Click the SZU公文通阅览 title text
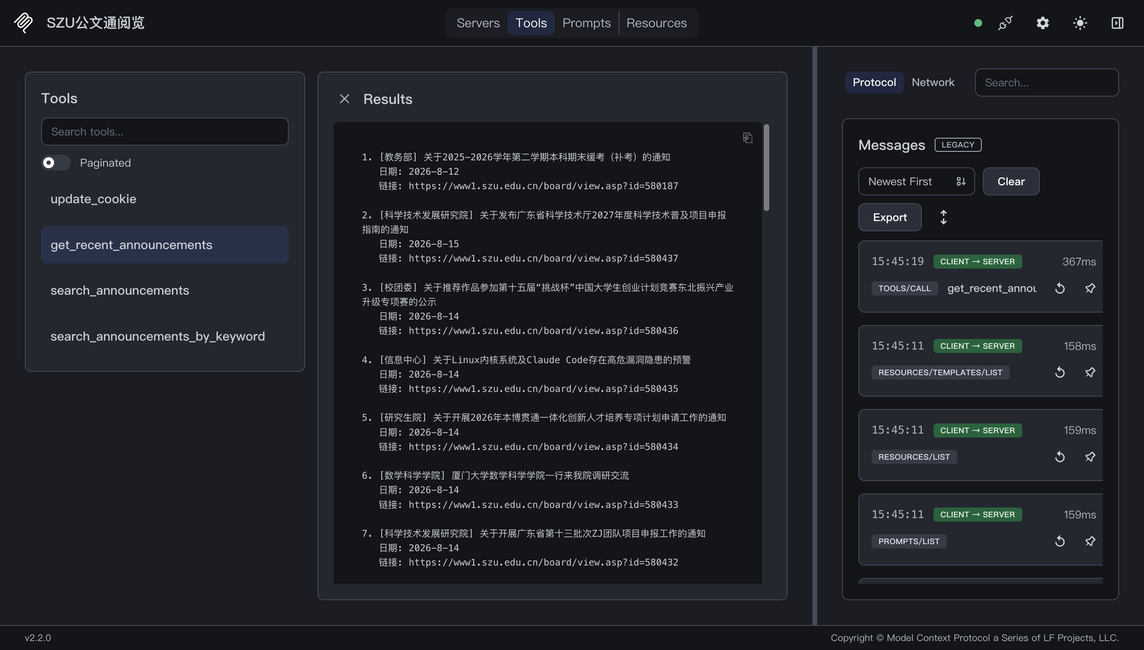Screen dimensions: 1144x650 pyautogui.click(x=95, y=23)
